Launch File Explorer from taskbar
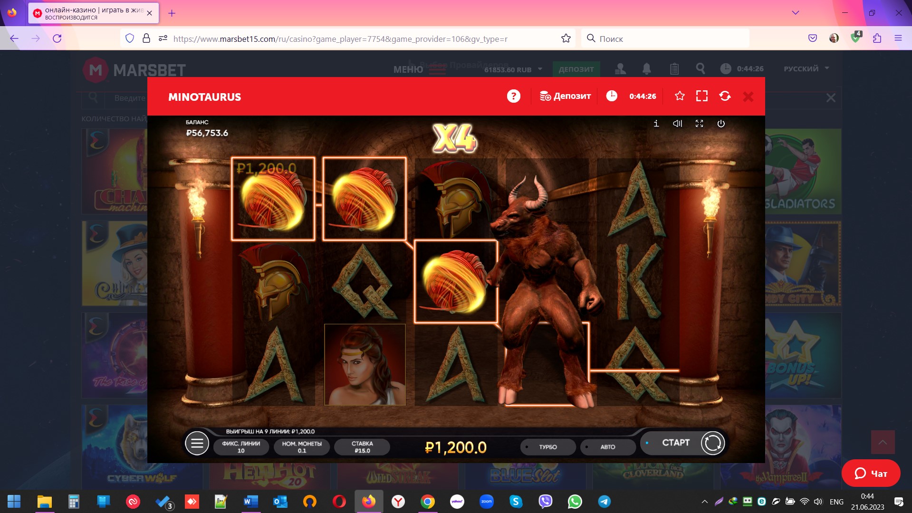 (x=44, y=502)
